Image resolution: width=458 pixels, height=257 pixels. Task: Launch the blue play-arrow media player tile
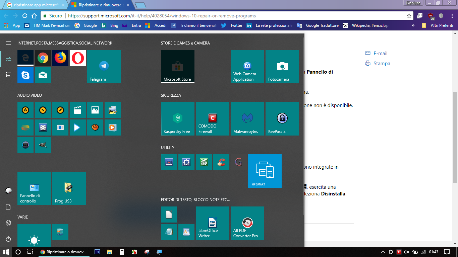tap(78, 127)
